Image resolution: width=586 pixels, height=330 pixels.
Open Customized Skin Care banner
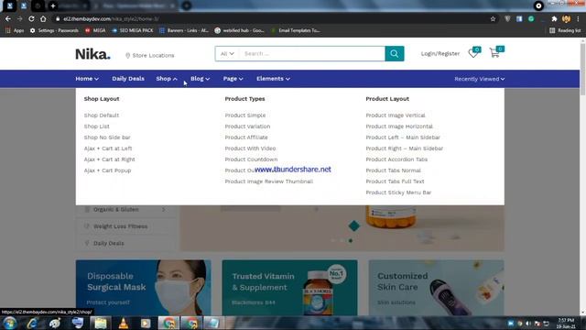[436, 288]
